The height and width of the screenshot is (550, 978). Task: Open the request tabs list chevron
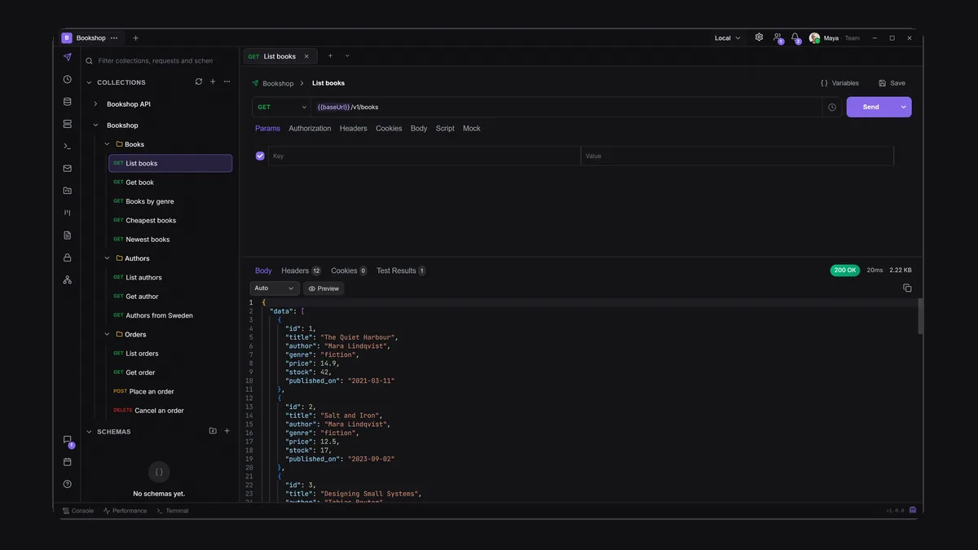click(347, 56)
